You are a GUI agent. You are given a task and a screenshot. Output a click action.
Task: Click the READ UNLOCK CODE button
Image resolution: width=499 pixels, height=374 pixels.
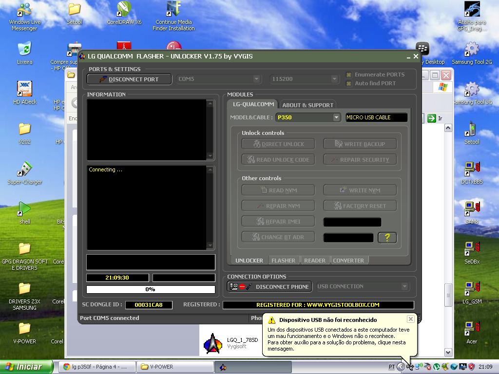click(278, 160)
